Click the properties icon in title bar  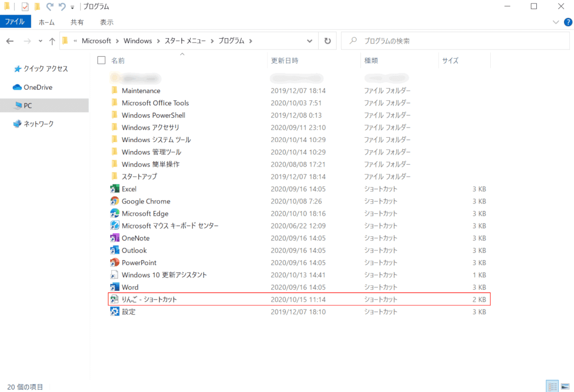(x=25, y=6)
